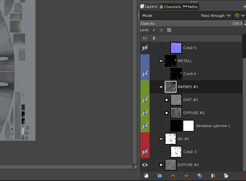
Task: Select the DIFFUSE #2 thumbnail
Action: 176,113
